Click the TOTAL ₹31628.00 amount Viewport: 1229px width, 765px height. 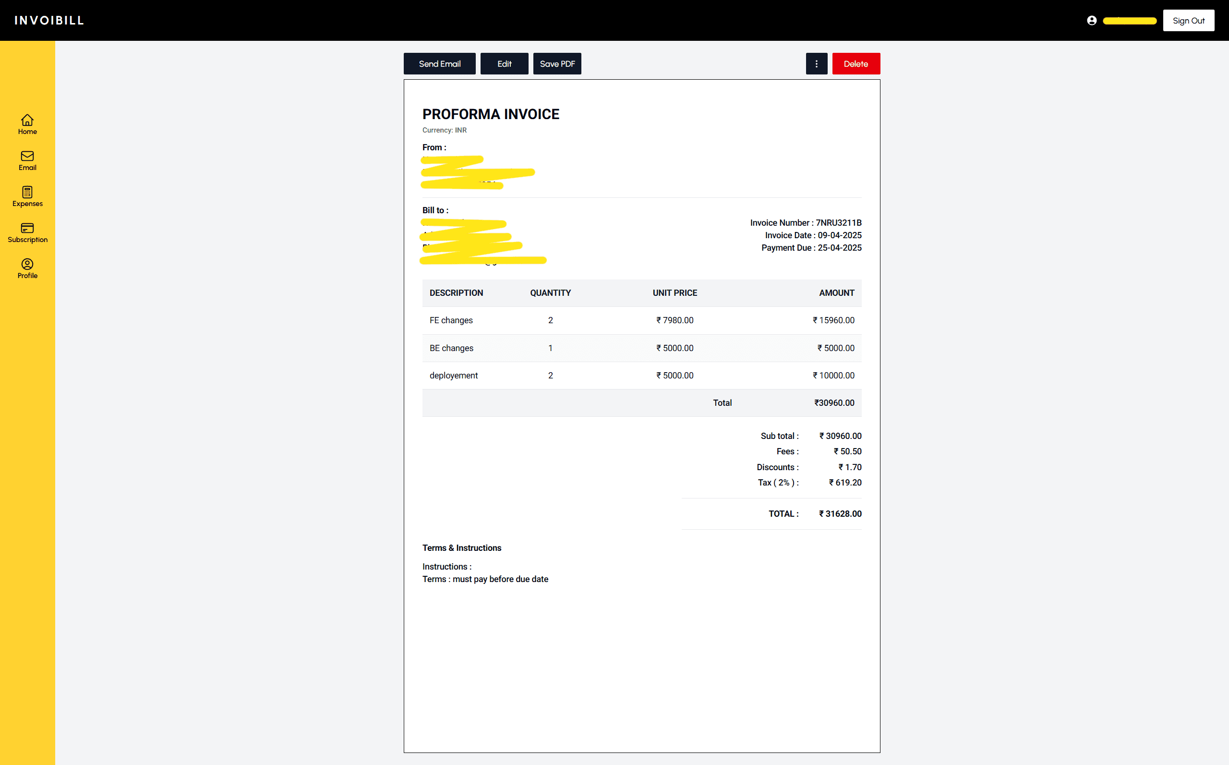coord(840,513)
